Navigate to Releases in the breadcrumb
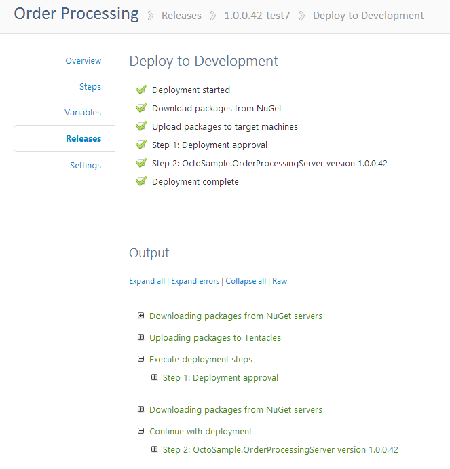Image resolution: width=450 pixels, height=469 pixels. tap(181, 16)
